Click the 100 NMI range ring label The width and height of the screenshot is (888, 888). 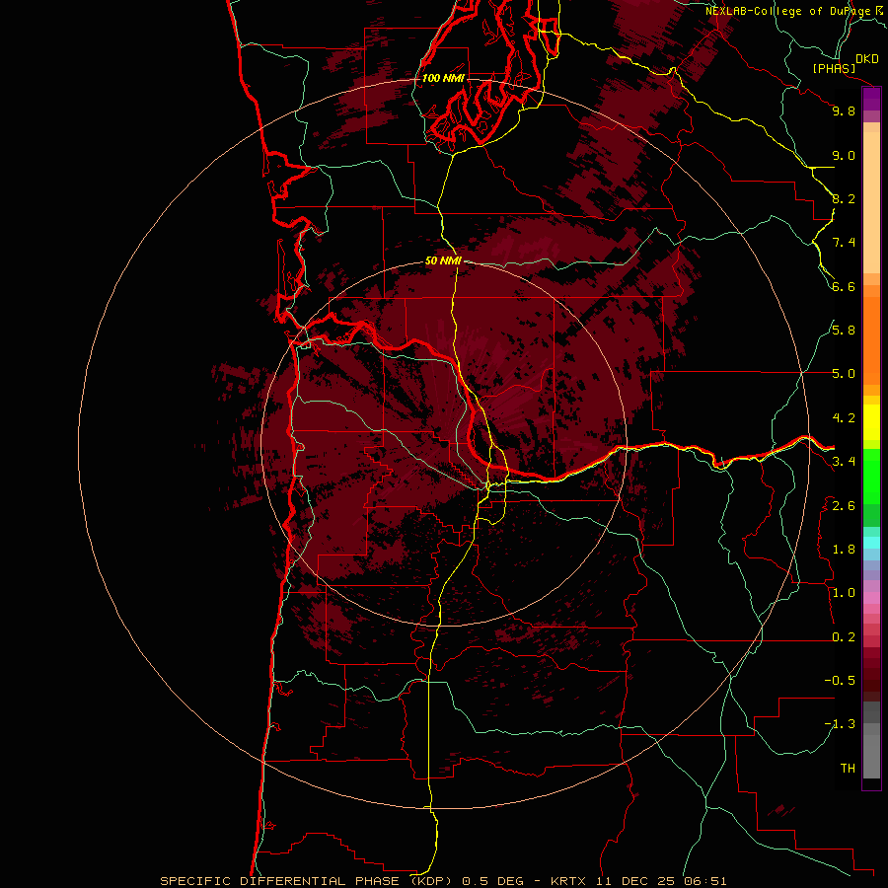443,78
